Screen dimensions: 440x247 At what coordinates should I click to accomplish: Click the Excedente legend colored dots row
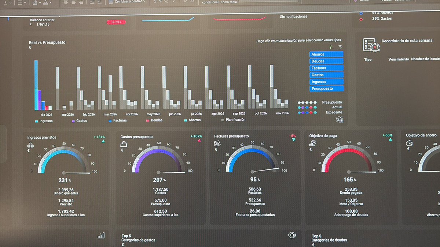tap(307, 113)
